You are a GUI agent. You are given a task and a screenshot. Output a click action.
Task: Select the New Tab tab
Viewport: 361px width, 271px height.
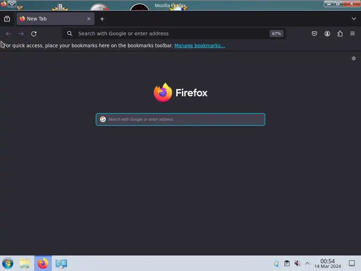point(55,19)
